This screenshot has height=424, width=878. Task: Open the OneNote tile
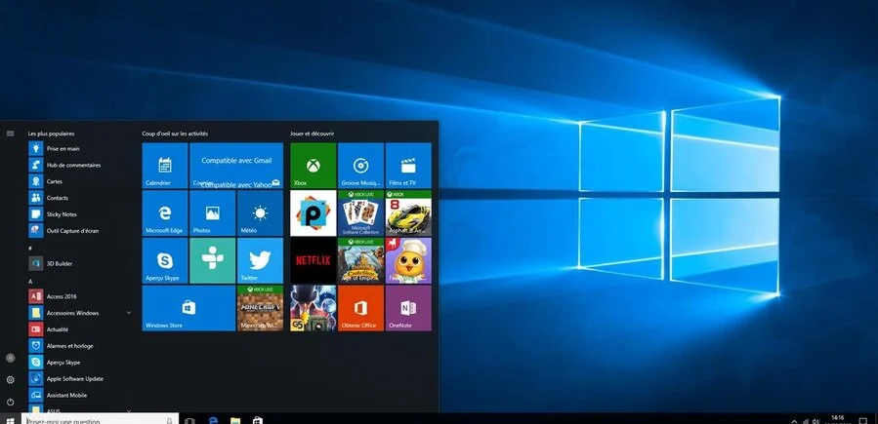[x=408, y=308]
